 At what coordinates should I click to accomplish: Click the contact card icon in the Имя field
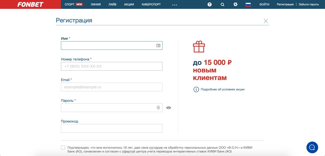[158, 46]
